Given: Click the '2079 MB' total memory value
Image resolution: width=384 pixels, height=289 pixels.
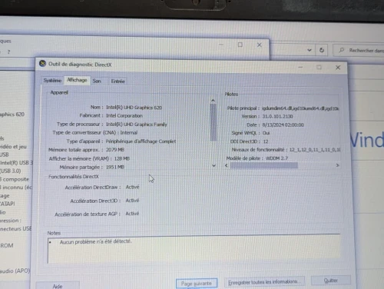Looking at the screenshot, I should (x=115, y=150).
